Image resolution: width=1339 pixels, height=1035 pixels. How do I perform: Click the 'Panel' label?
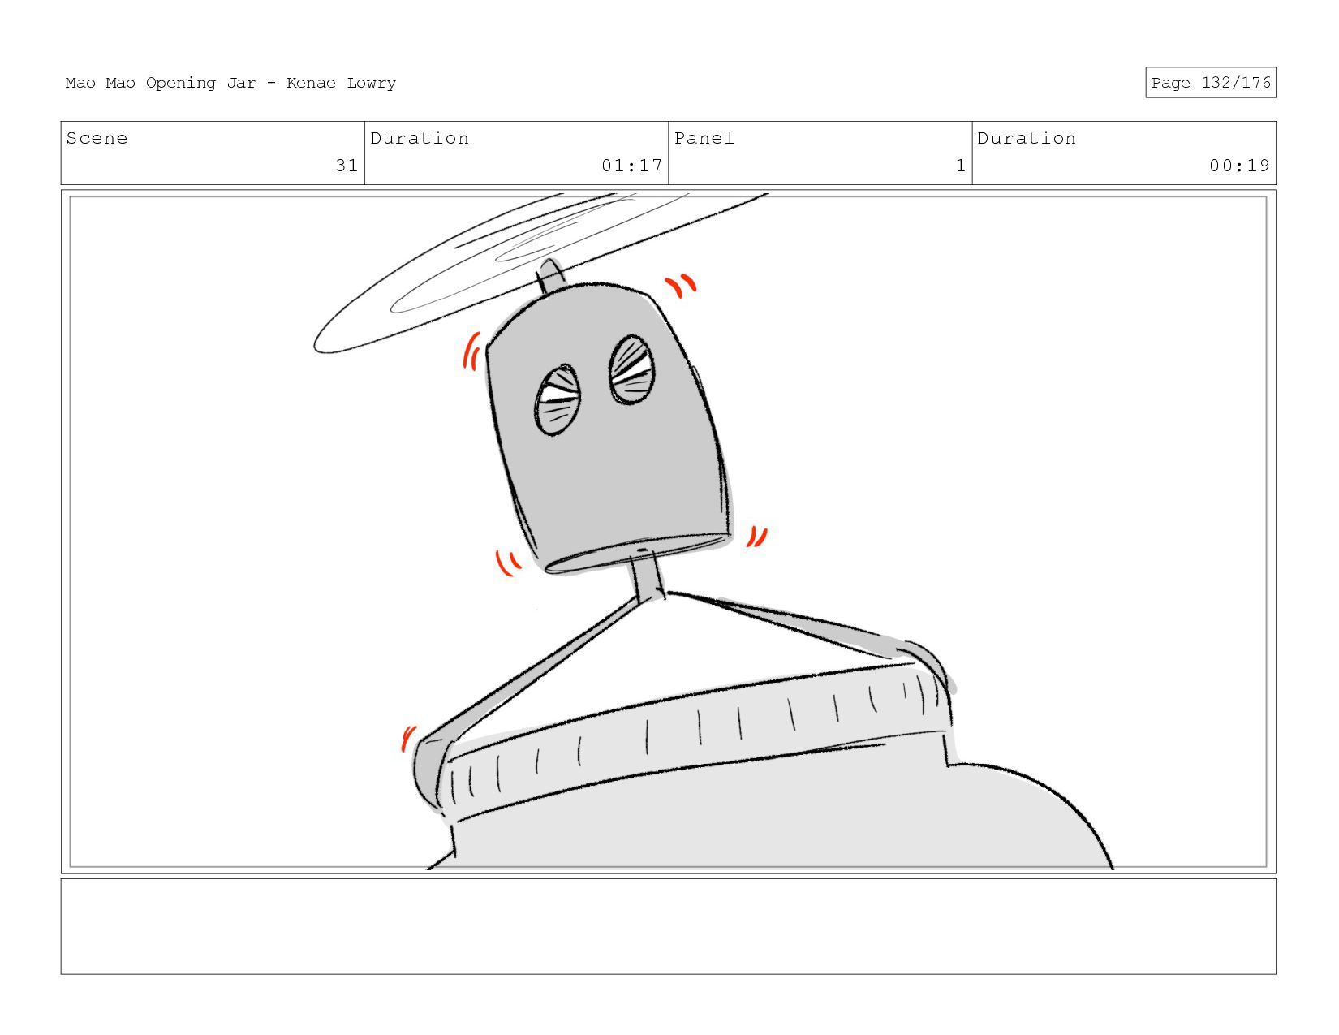coord(704,138)
